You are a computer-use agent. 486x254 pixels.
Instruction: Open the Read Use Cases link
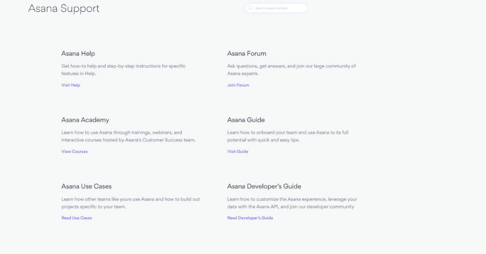pos(77,218)
